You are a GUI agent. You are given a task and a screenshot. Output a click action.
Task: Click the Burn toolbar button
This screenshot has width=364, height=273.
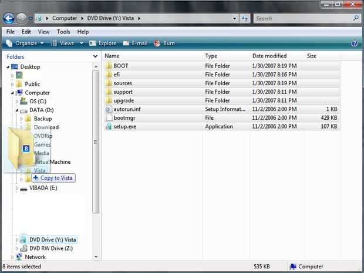click(164, 43)
